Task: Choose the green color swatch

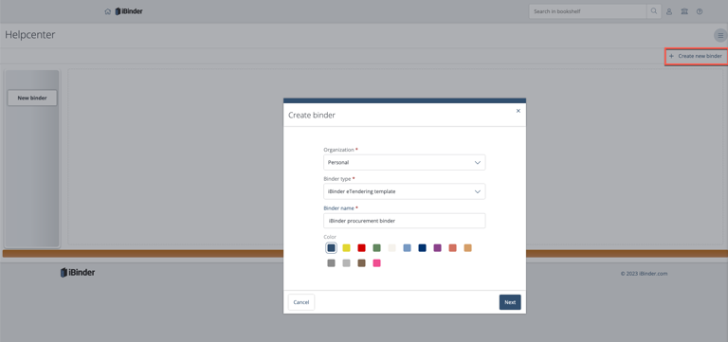Action: (x=377, y=248)
